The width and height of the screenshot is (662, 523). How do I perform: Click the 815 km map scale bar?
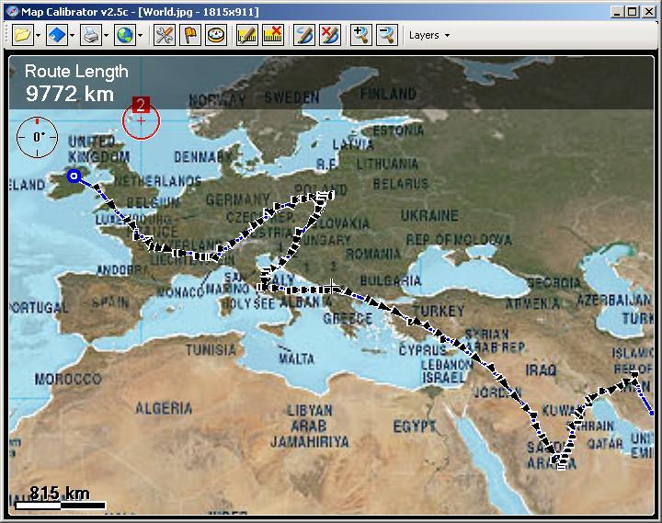60,498
